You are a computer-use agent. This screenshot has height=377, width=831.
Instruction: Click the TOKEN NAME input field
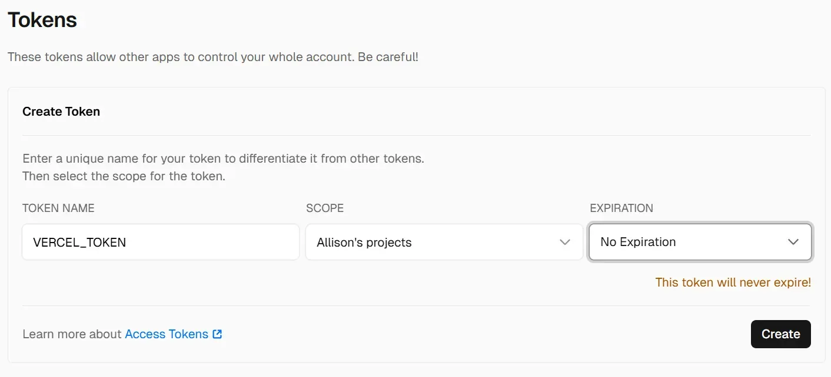(160, 242)
